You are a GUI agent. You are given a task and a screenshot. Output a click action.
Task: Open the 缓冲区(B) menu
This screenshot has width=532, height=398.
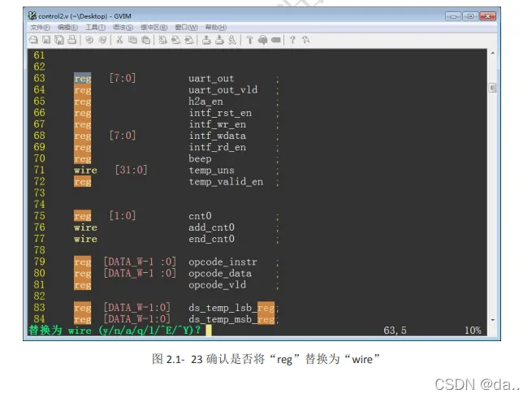(x=154, y=27)
